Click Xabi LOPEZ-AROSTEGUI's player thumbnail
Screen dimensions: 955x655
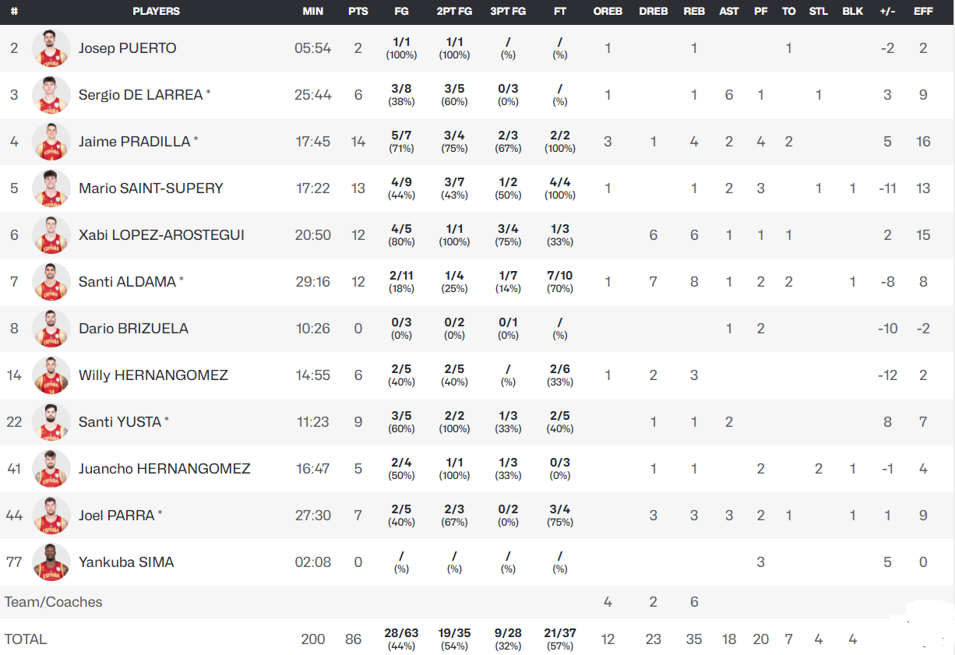51,235
